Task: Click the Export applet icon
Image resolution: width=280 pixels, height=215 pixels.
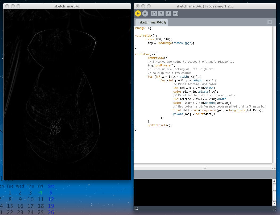Action: (x=175, y=13)
